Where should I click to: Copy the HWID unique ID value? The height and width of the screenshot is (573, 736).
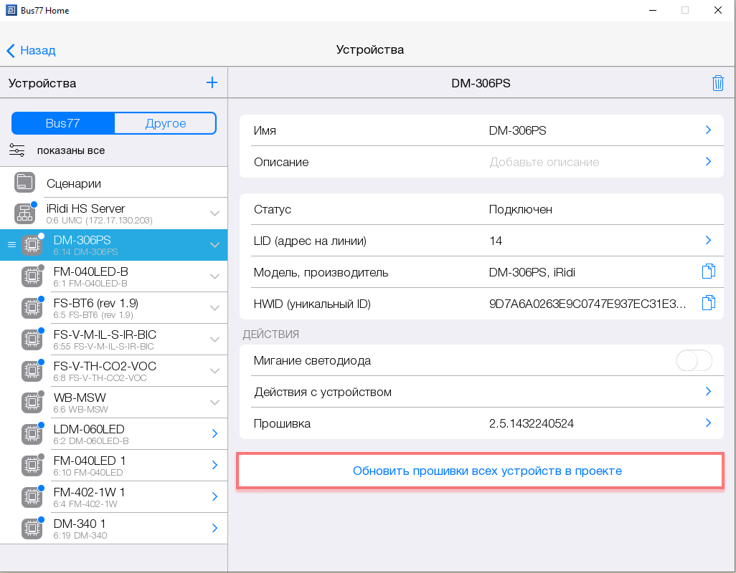[x=708, y=303]
